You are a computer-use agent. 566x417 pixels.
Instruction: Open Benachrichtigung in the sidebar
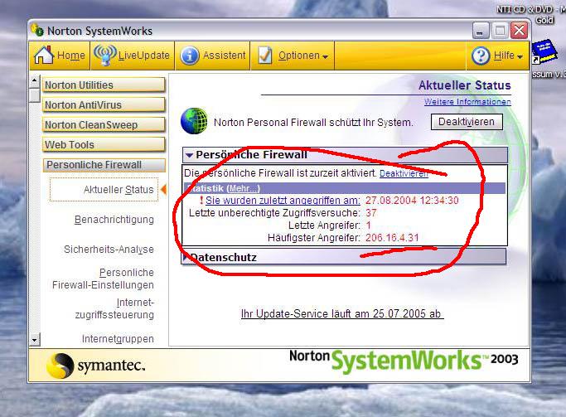(114, 220)
